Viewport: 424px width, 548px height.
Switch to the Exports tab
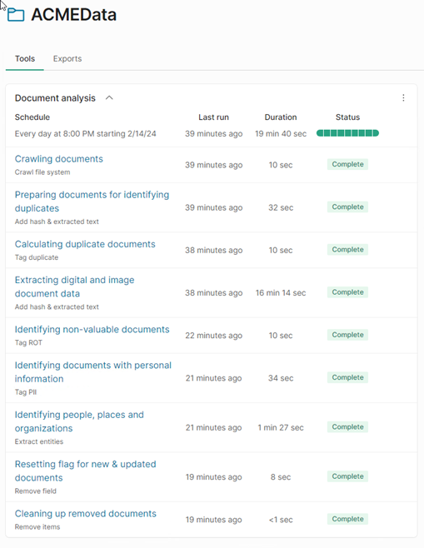point(67,58)
